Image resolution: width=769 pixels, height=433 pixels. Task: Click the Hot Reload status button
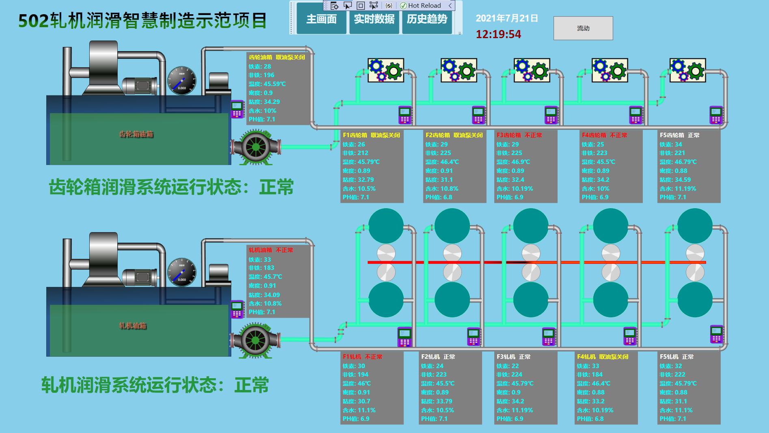(420, 5)
